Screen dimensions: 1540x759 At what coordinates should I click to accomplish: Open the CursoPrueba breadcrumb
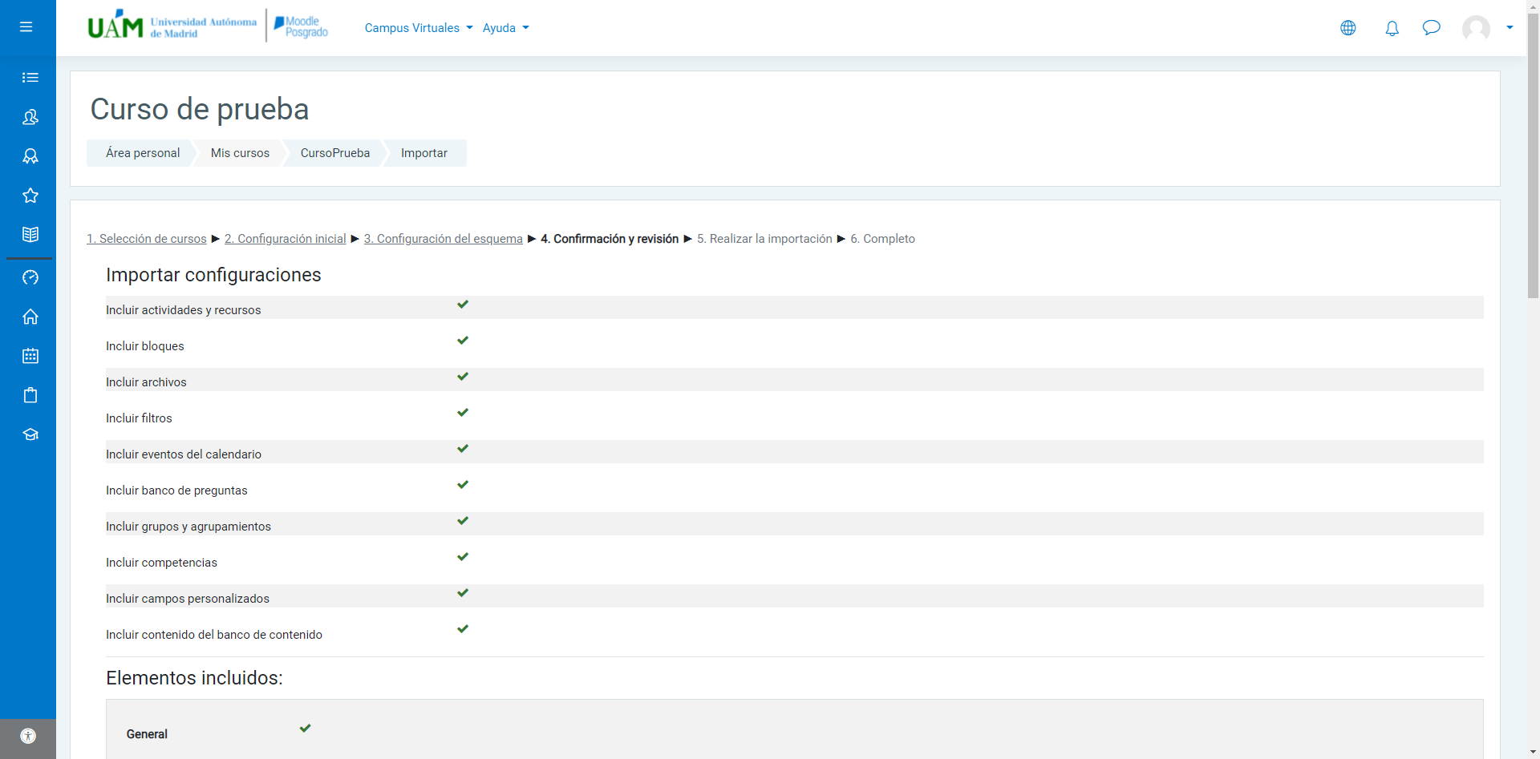click(335, 153)
